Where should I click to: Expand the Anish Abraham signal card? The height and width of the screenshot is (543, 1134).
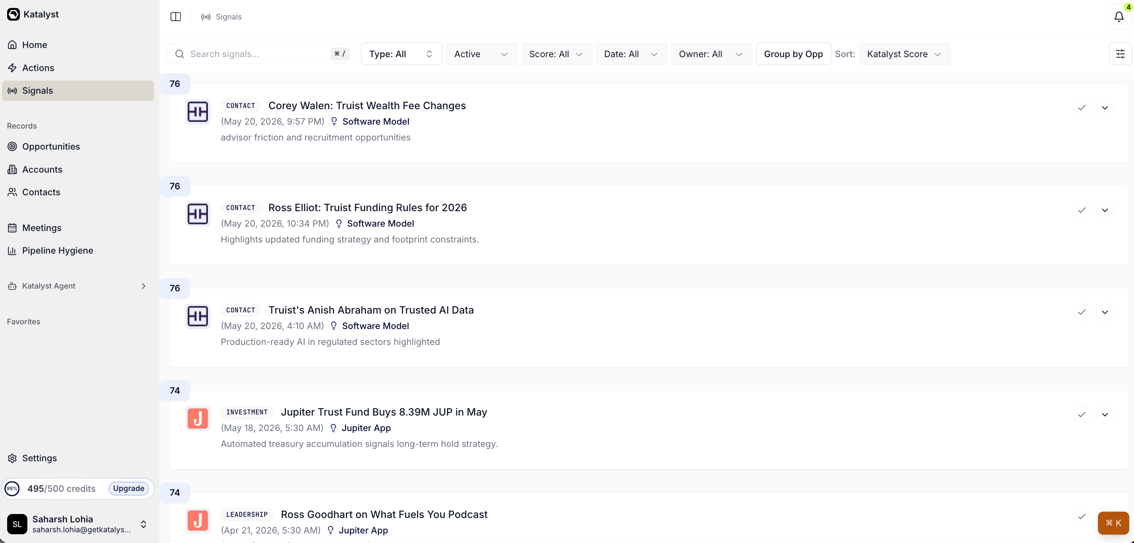1105,312
